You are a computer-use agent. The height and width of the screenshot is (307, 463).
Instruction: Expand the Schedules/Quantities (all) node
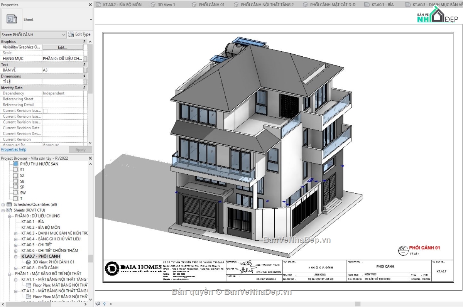tap(3, 204)
